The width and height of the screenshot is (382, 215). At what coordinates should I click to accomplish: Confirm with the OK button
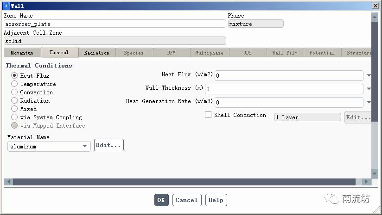click(161, 200)
